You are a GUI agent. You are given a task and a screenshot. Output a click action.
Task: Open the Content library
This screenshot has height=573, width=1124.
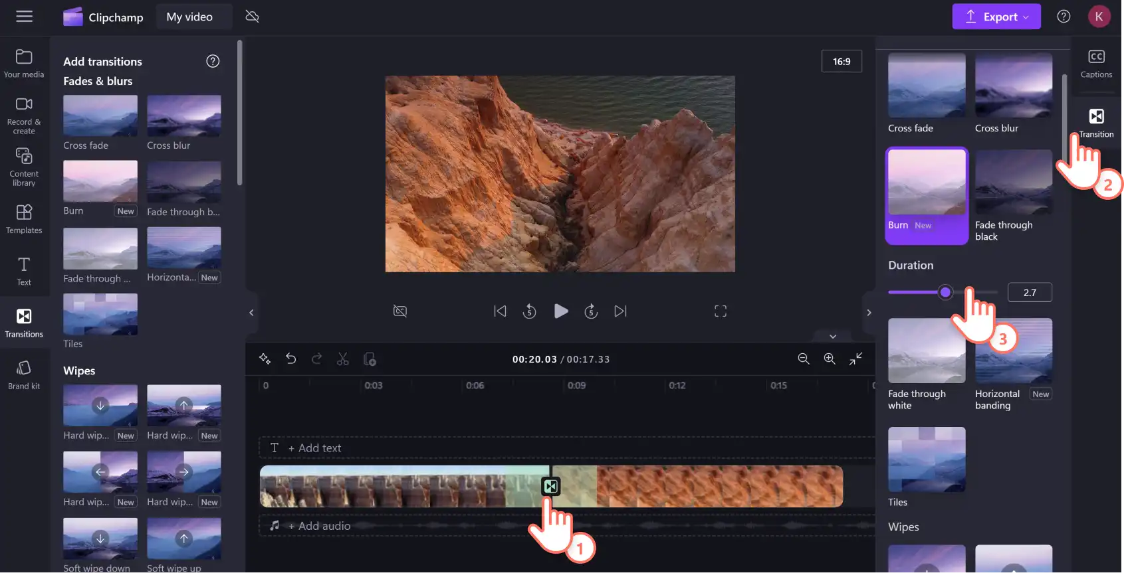[24, 167]
